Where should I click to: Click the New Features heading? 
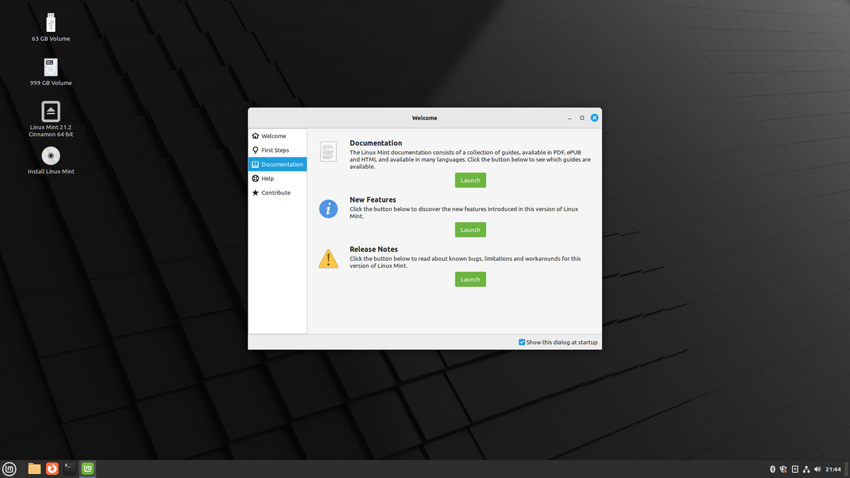pyautogui.click(x=373, y=200)
